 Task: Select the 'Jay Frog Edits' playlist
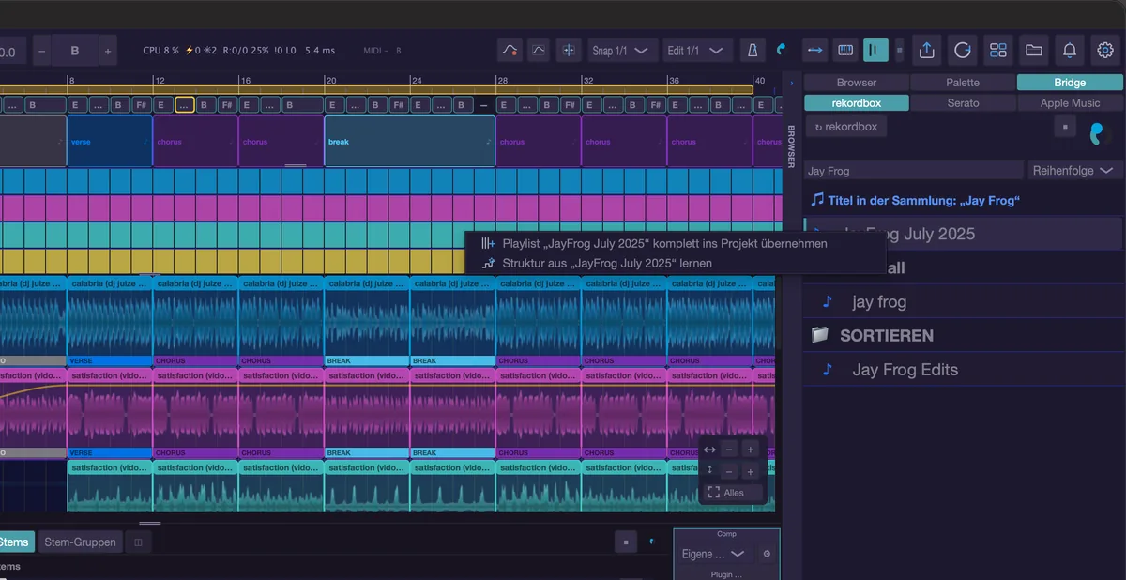(963, 370)
